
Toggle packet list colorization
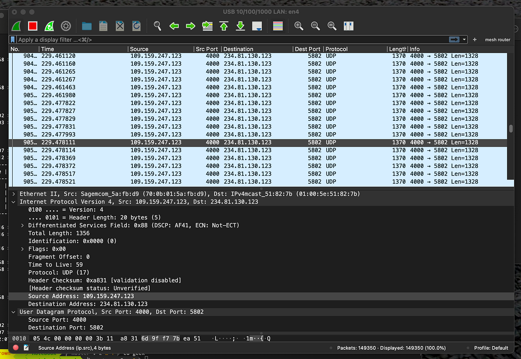point(278,26)
